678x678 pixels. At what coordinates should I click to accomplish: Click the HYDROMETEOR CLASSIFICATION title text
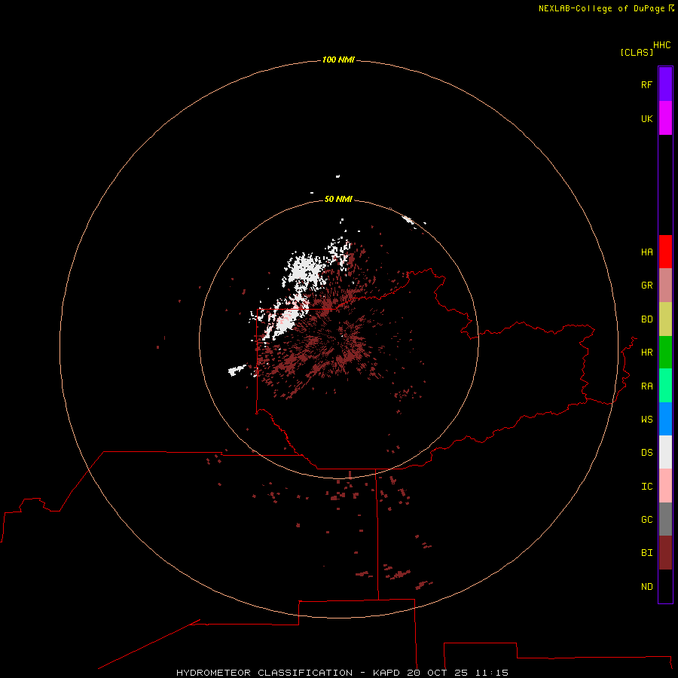click(x=264, y=673)
